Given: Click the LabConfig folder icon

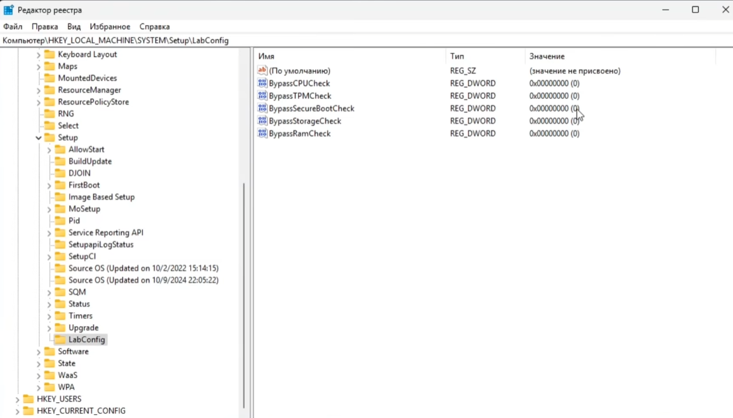Looking at the screenshot, I should [60, 339].
